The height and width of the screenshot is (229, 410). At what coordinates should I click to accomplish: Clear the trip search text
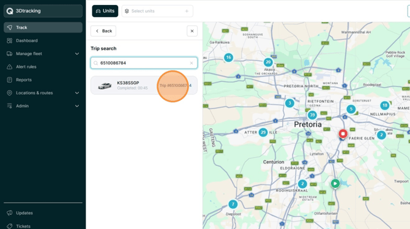click(x=192, y=63)
